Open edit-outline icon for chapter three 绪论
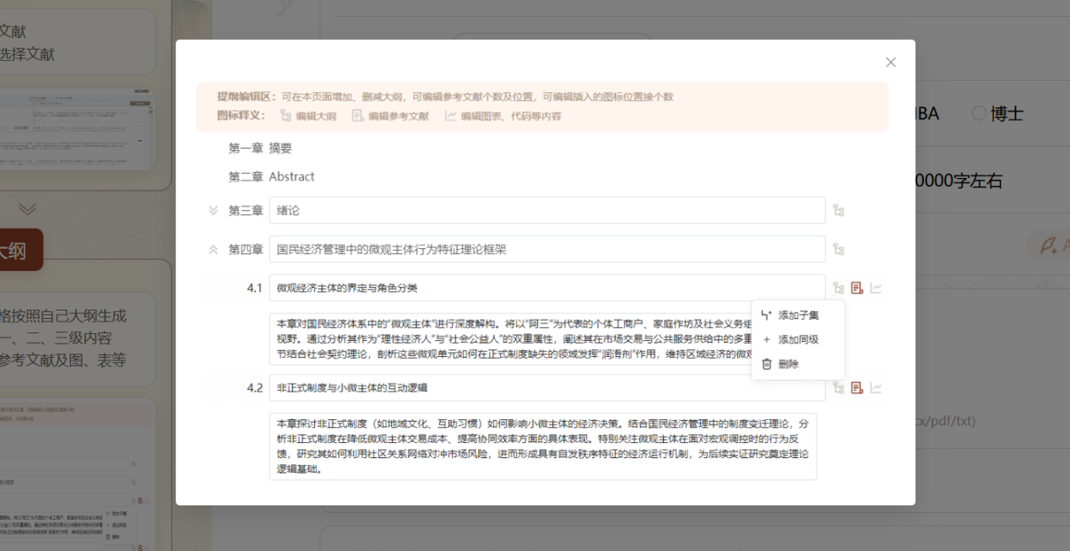This screenshot has width=1070, height=551. 839,211
